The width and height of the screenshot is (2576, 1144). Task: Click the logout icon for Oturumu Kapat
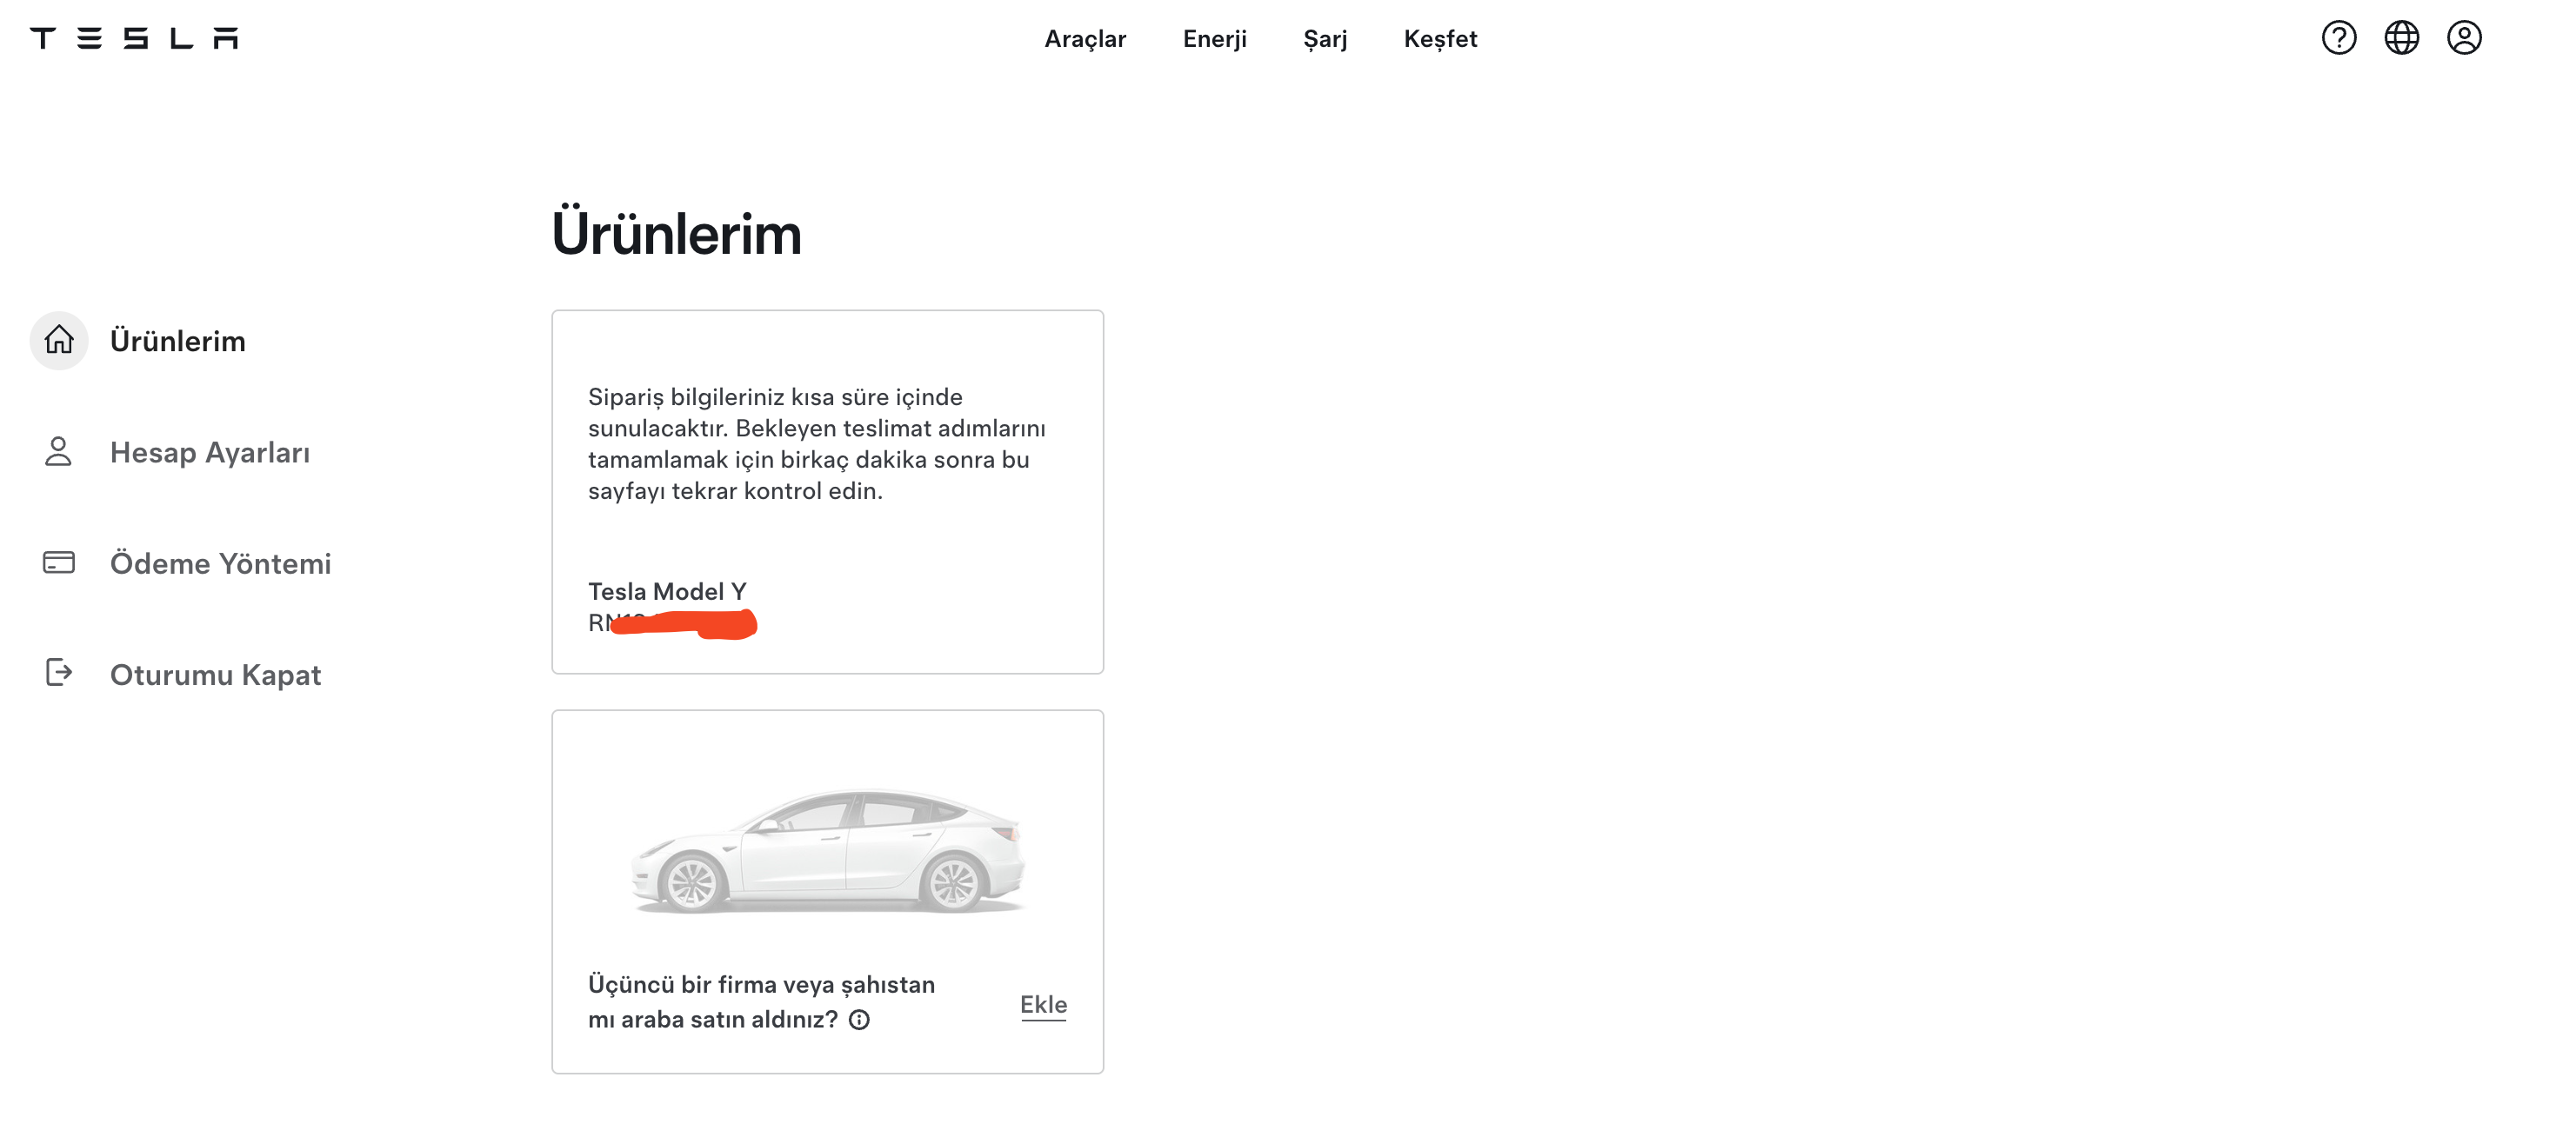pos(59,673)
